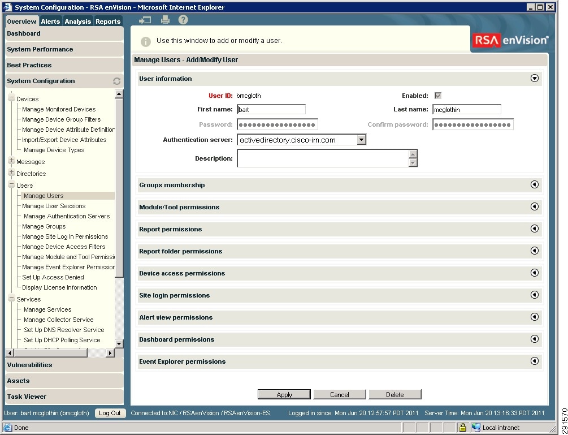Select Manage Collector Service
The height and width of the screenshot is (435, 568).
coord(59,320)
